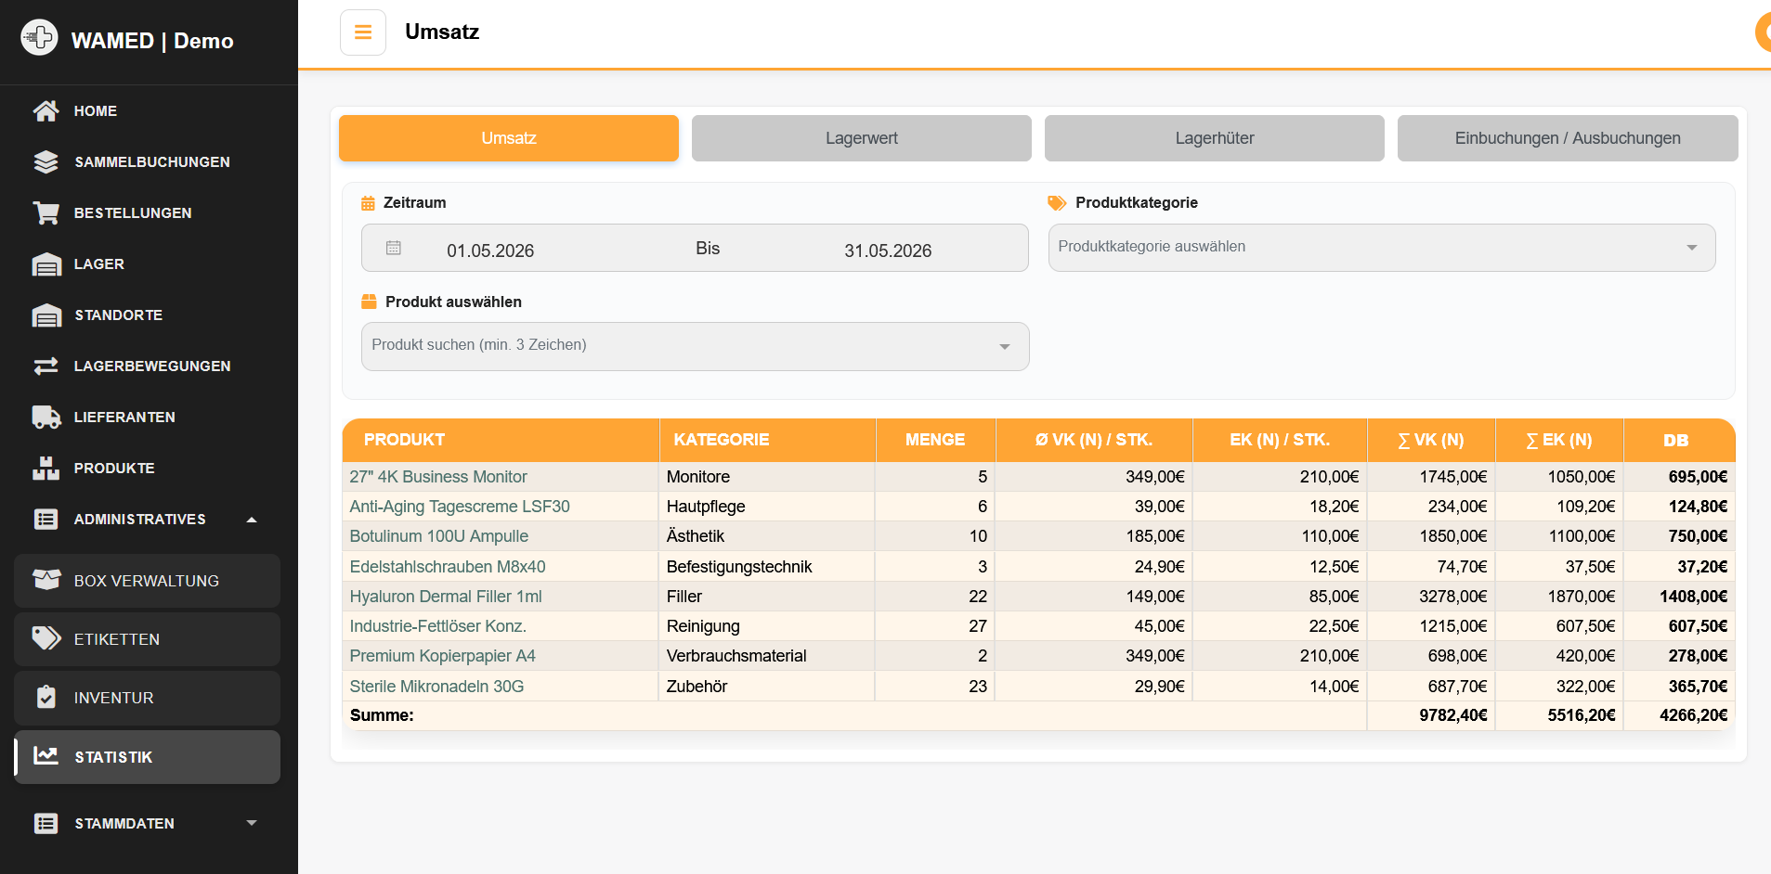Click the Ø VK (N) / STK. column header
The image size is (1771, 874).
pos(1094,440)
